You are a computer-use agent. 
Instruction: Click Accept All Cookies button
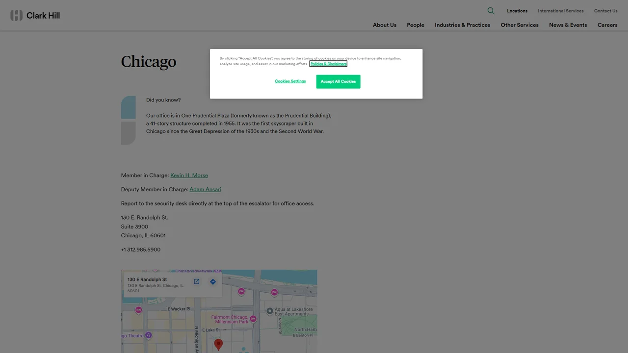(338, 81)
